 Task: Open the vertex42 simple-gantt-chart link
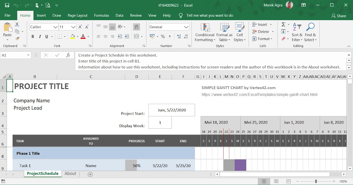click(x=259, y=95)
